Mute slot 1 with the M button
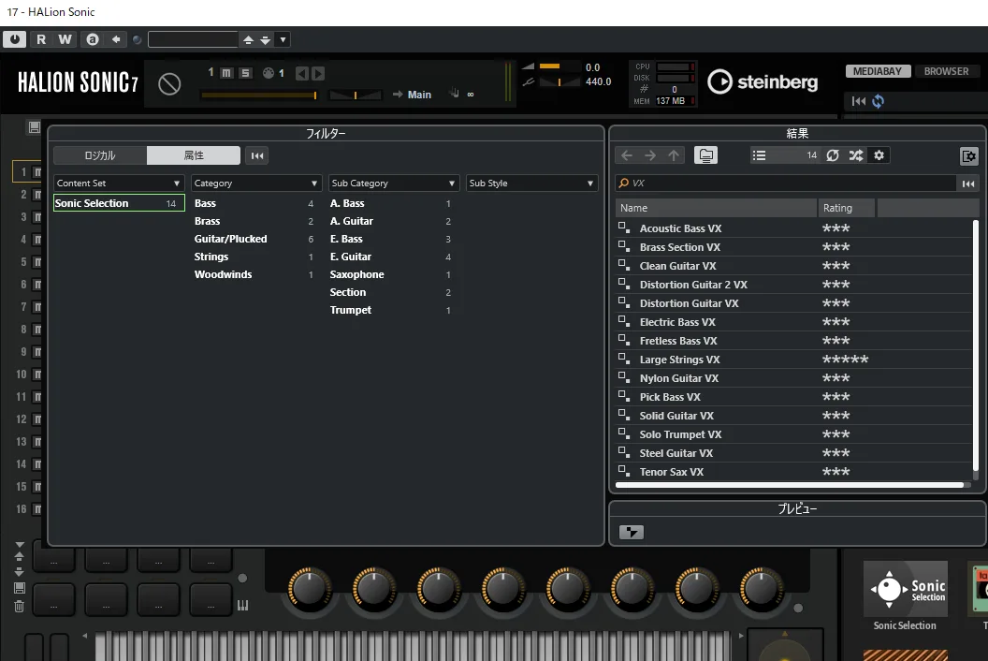 coord(226,73)
